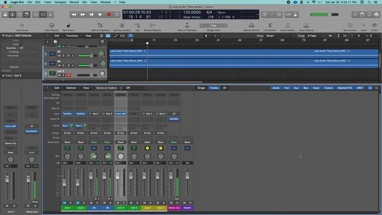
Task: Collapse the Region MIDI Defaults triangle
Action: pyautogui.click(x=4, y=36)
